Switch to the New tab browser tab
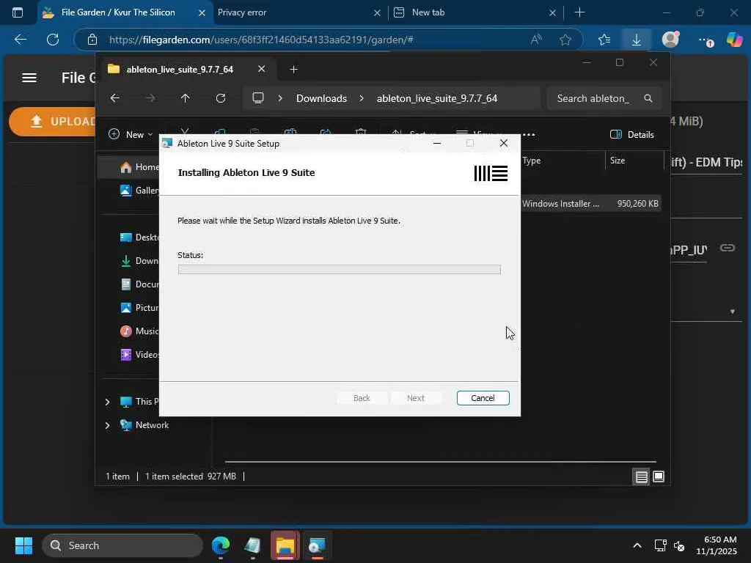The image size is (751, 563). (x=428, y=12)
